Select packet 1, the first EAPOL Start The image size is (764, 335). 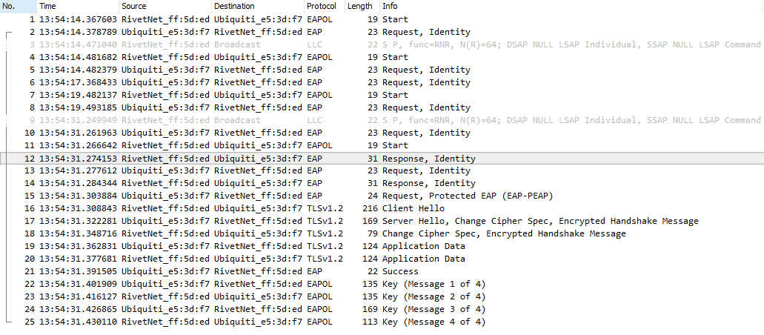pos(395,19)
